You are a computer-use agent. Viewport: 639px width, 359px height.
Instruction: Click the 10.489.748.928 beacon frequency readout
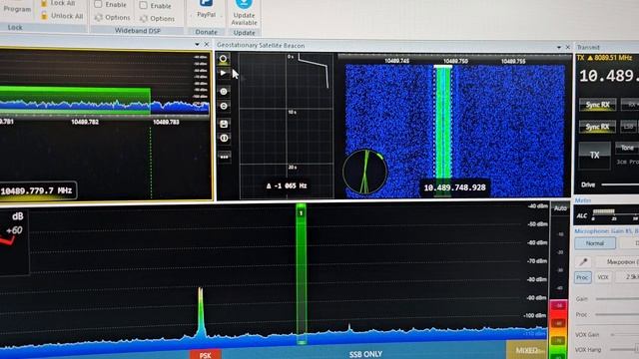point(455,187)
